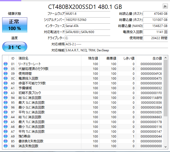Viewport: 170px width, 152px height.
Task: Click the drive letter field C:
Action: 87,38
